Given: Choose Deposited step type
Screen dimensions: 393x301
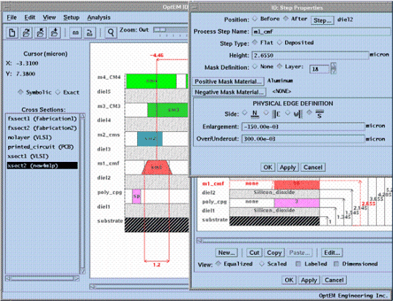Looking at the screenshot, I should tap(279, 42).
